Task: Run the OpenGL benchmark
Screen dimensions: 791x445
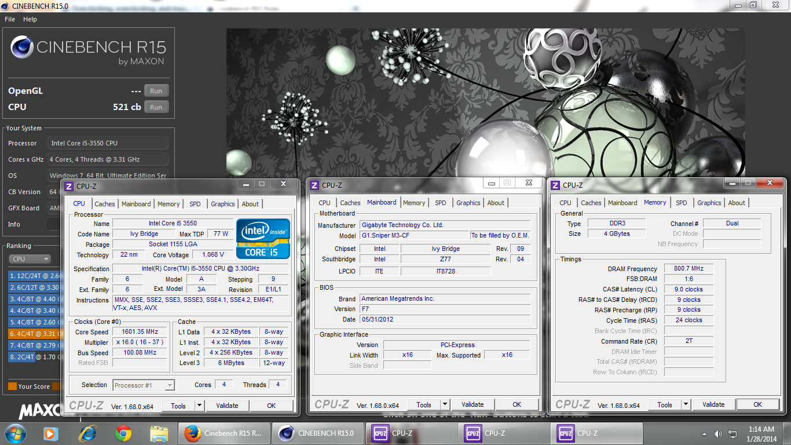Action: 156,91
